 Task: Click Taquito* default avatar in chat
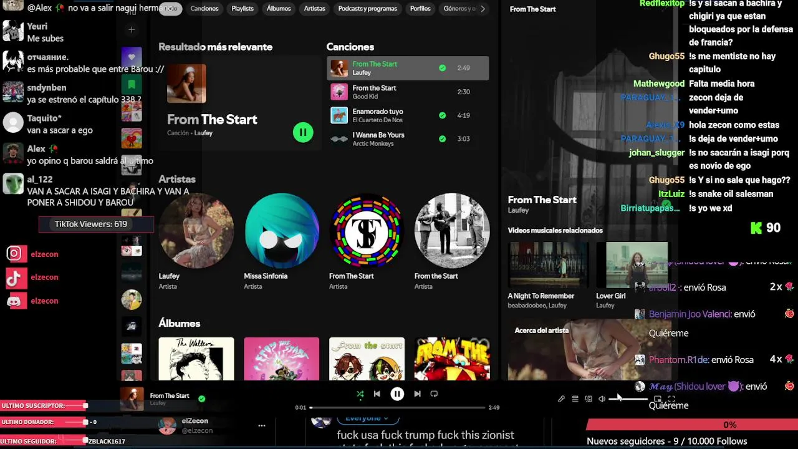click(x=13, y=122)
